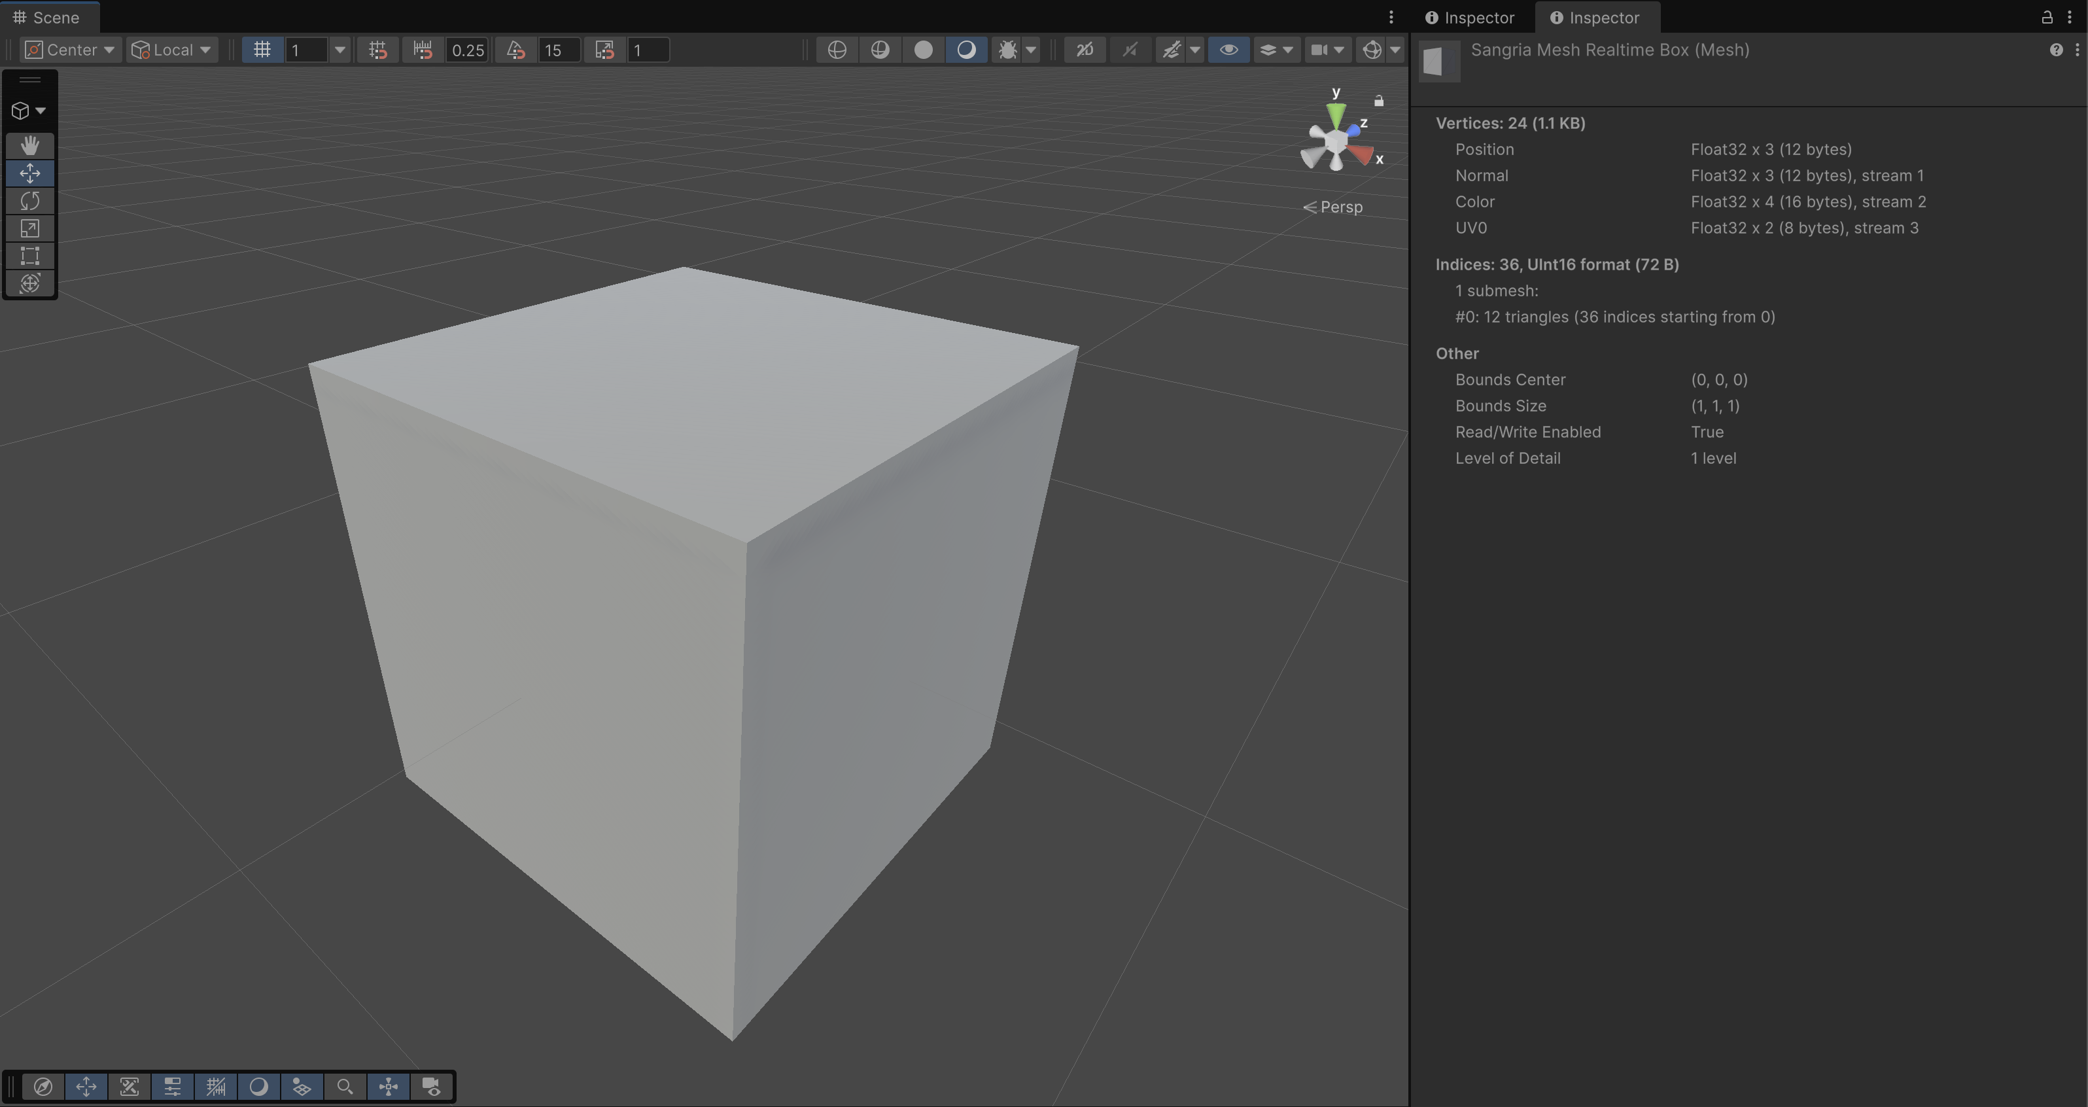Open the Local handle rotation dropdown
This screenshot has height=1107, width=2088.
(x=172, y=50)
